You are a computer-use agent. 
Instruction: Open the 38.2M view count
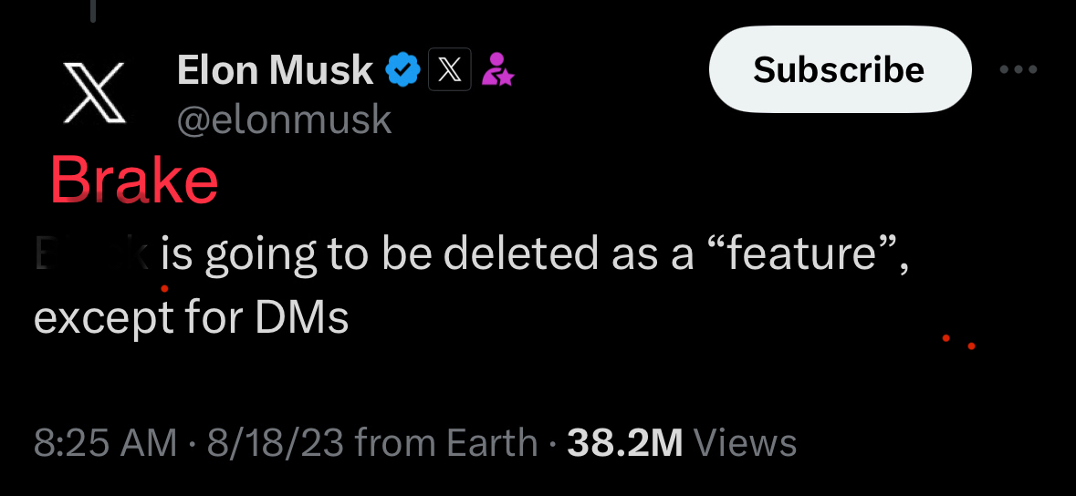click(624, 443)
